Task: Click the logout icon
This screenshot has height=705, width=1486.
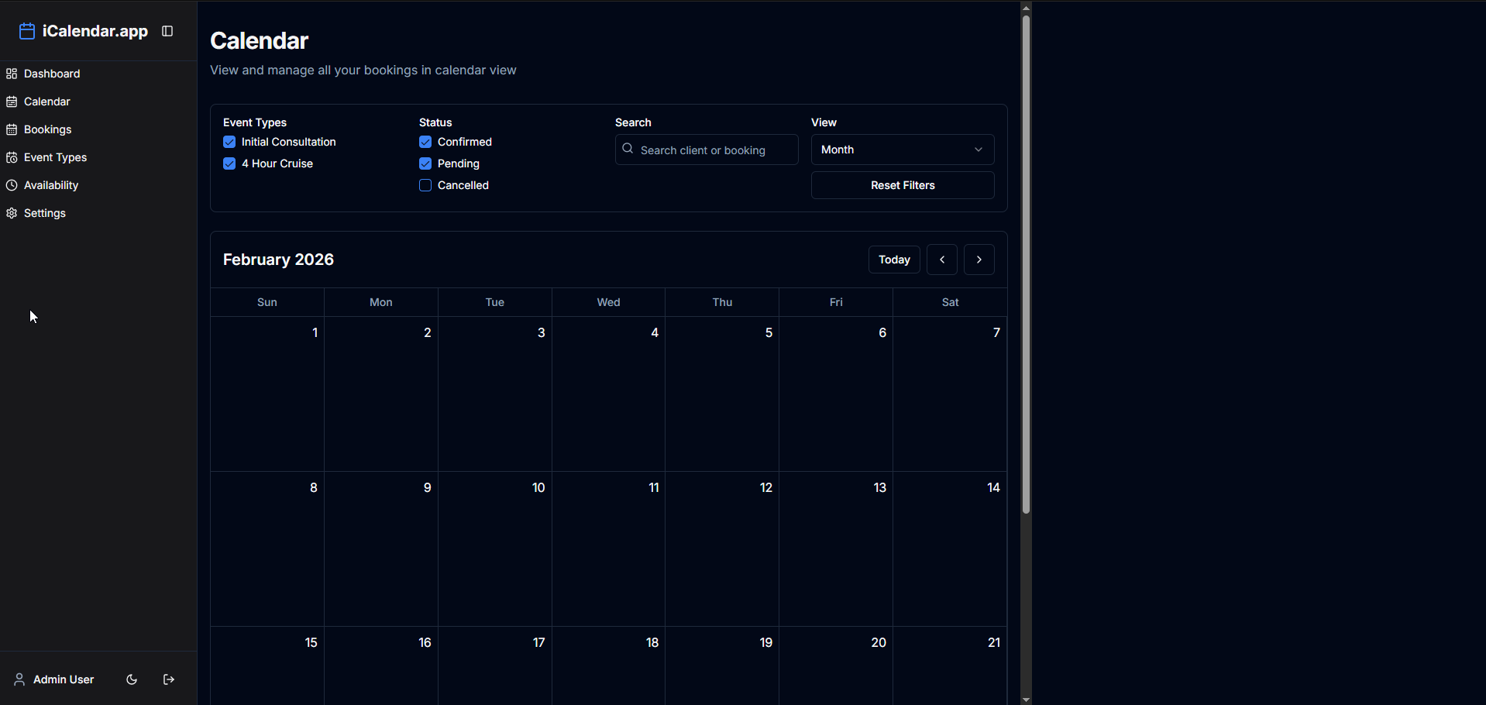Action: click(169, 679)
